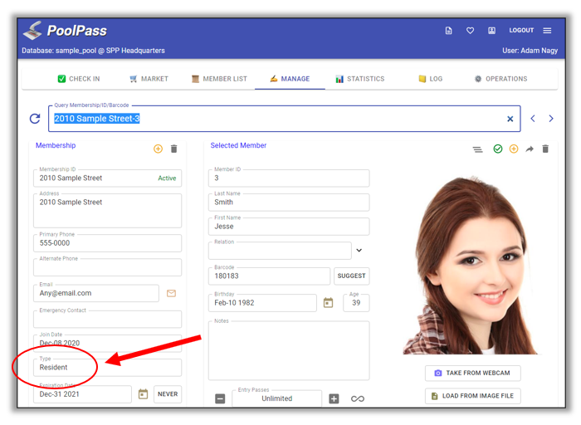Click the Emergency Contact field
This screenshot has height=425, width=581.
pos(107,319)
